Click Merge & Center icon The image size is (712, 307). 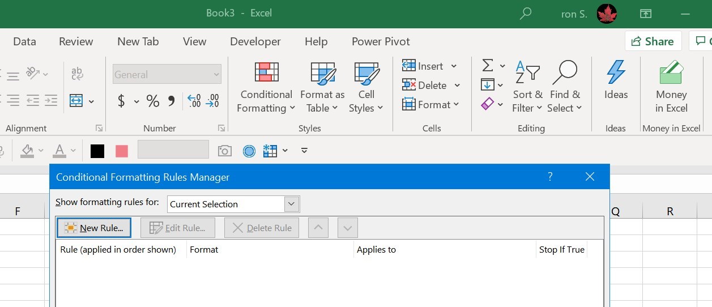[x=76, y=101]
